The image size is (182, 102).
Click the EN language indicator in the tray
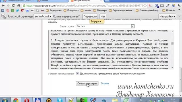(141, 100)
